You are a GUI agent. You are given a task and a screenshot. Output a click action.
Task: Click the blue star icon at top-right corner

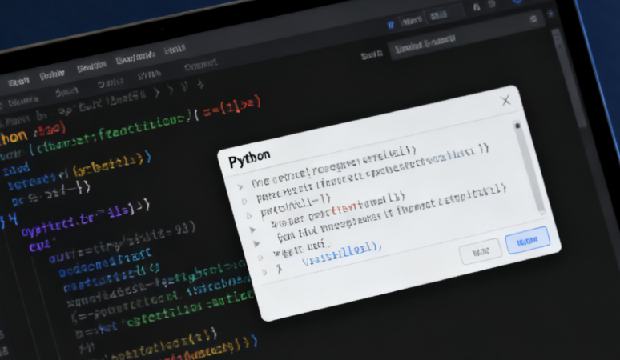(550, 14)
